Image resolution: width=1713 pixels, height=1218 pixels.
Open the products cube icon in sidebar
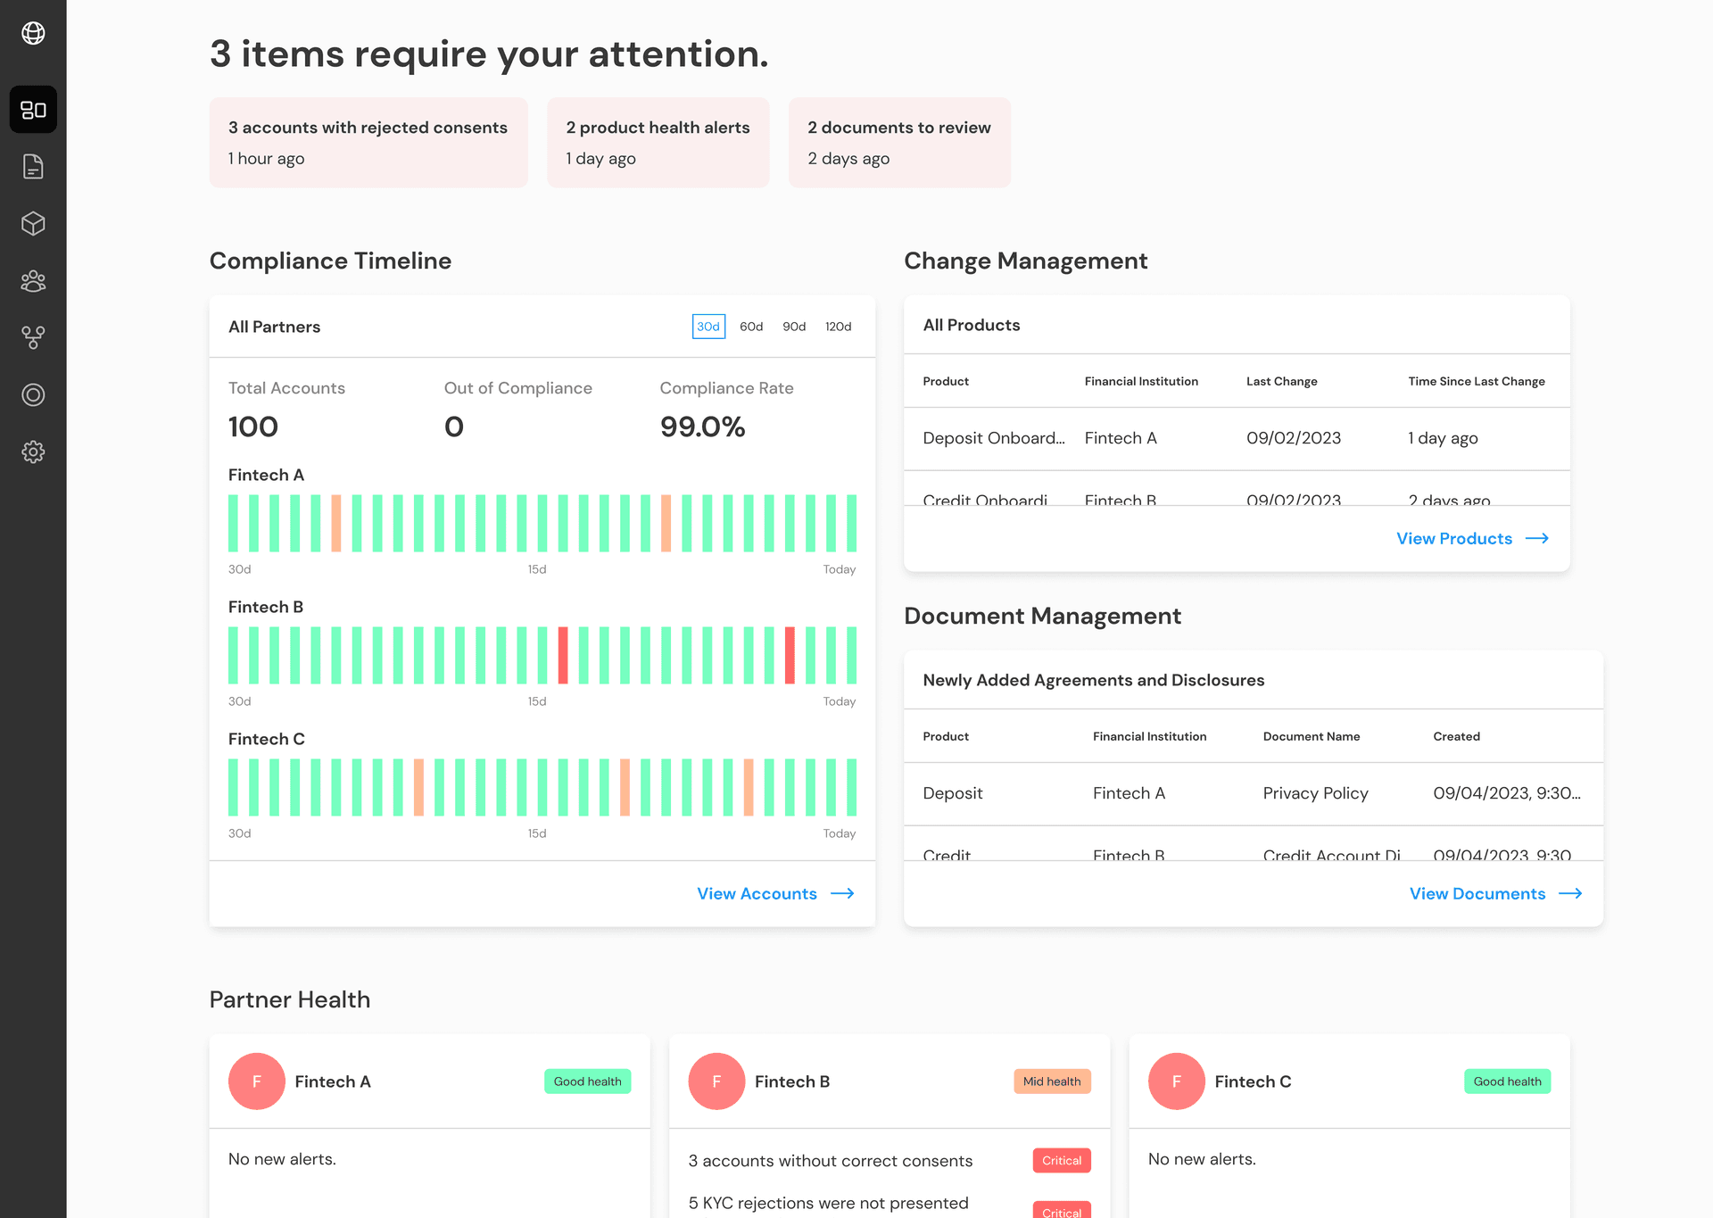(x=33, y=224)
